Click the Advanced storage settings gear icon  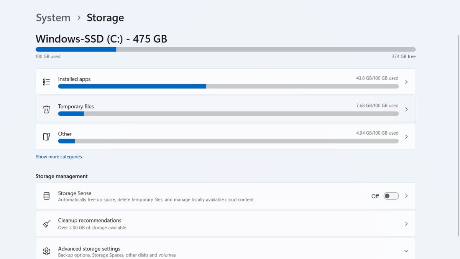[46, 251]
